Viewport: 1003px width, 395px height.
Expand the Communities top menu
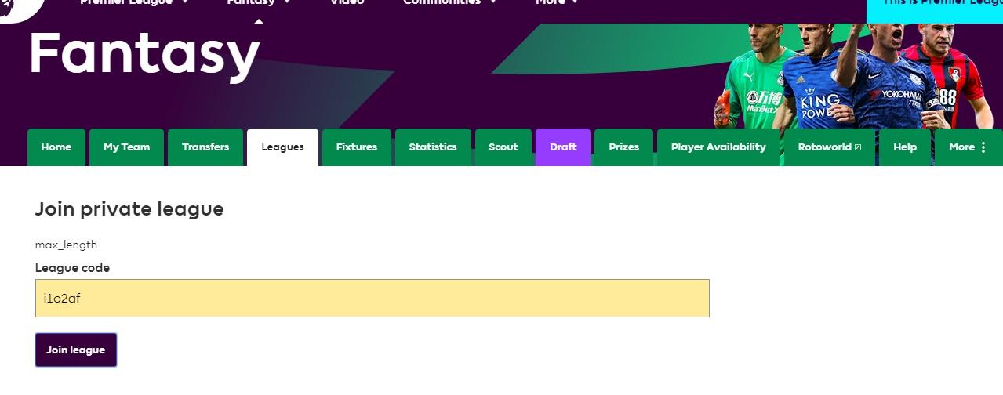coord(450,2)
